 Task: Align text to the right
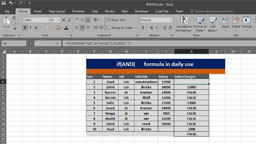(x=88, y=28)
